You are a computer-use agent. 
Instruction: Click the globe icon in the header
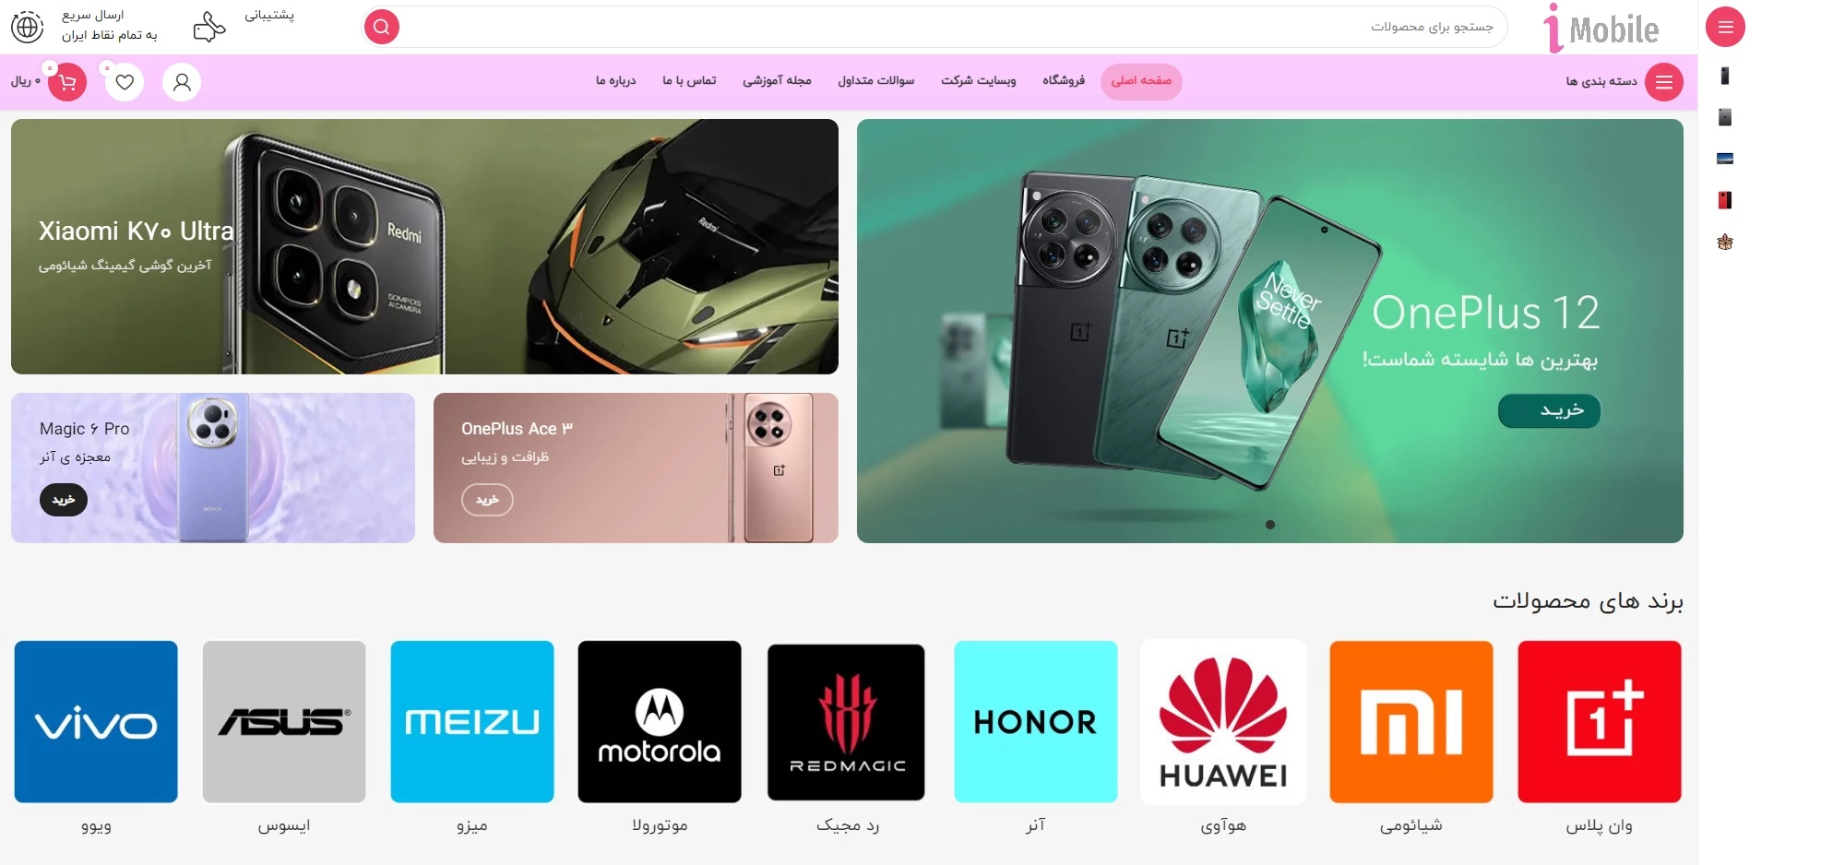coord(27,27)
